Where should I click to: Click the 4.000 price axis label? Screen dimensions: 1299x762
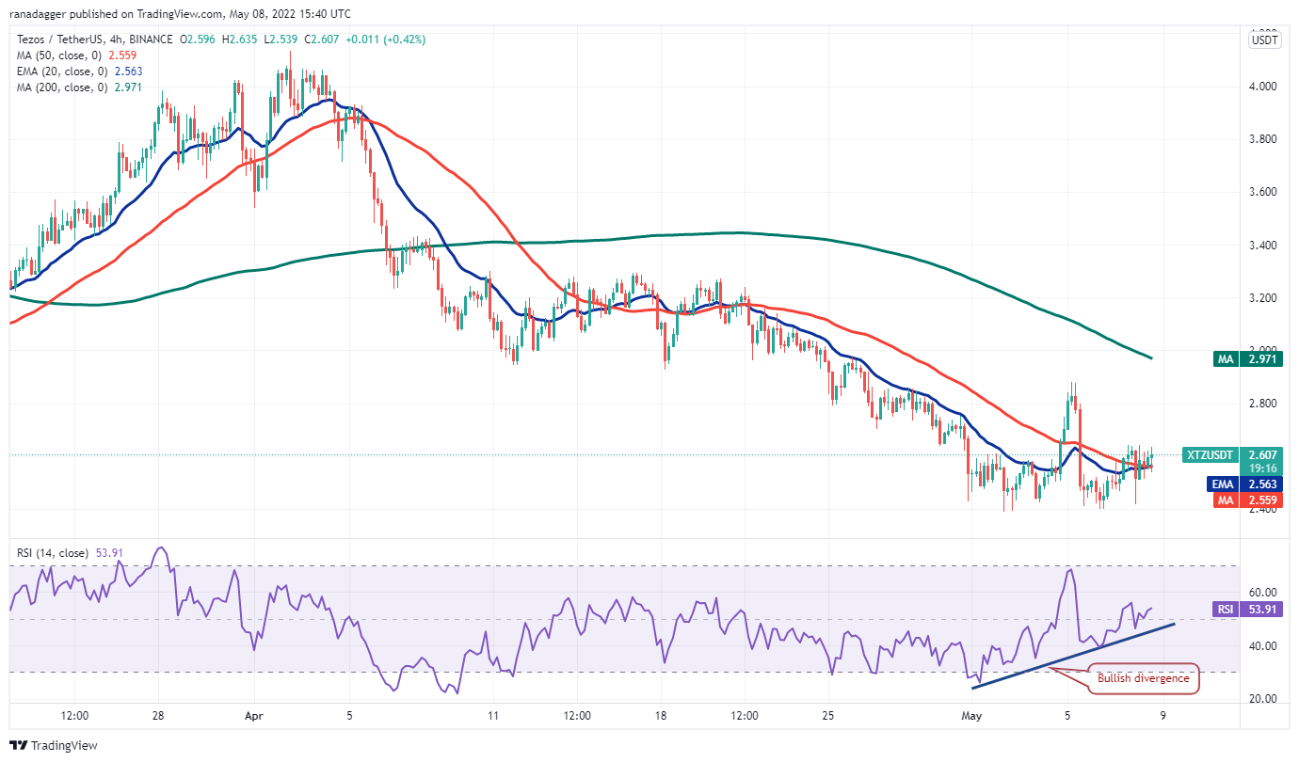click(1262, 87)
